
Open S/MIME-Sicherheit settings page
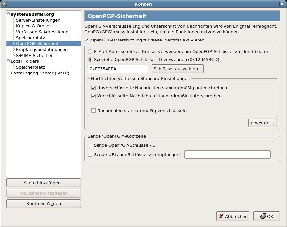(35, 55)
